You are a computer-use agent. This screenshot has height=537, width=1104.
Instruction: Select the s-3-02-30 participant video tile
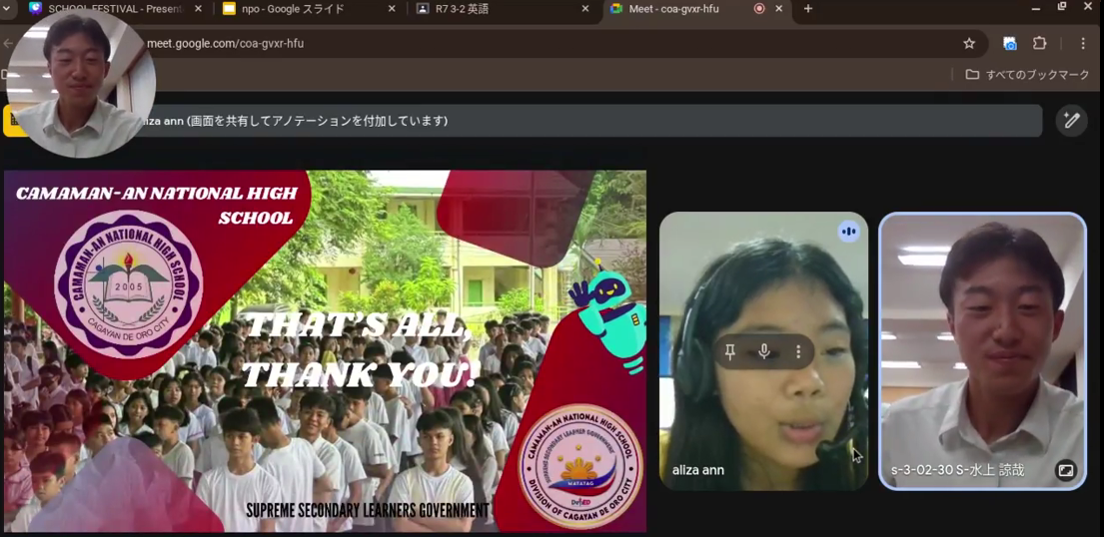[982, 350]
